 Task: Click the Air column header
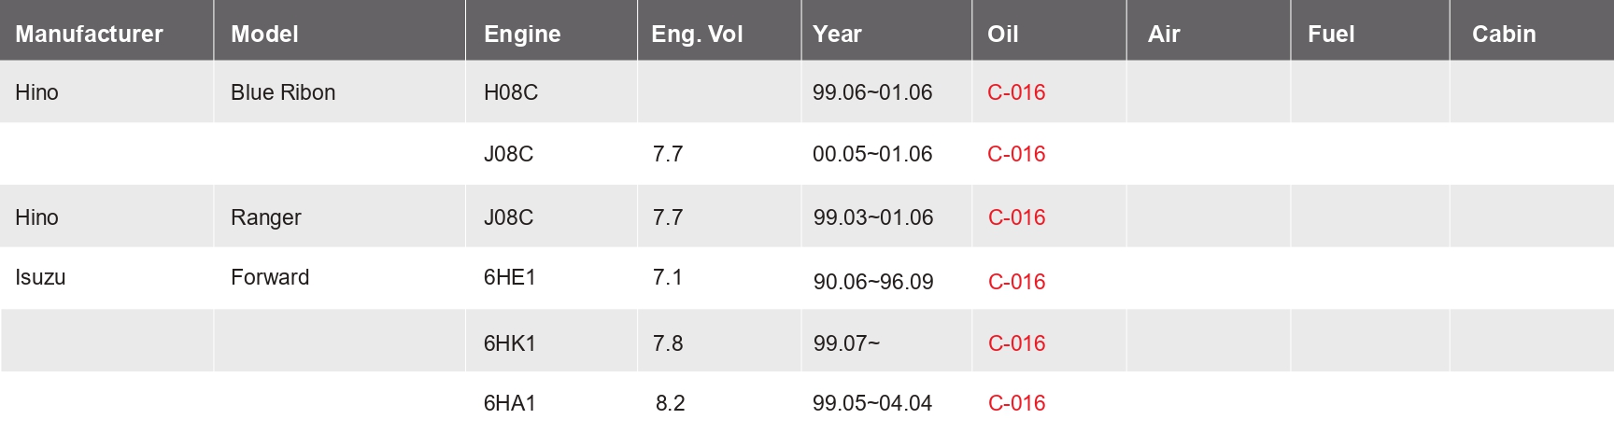pos(1164,35)
